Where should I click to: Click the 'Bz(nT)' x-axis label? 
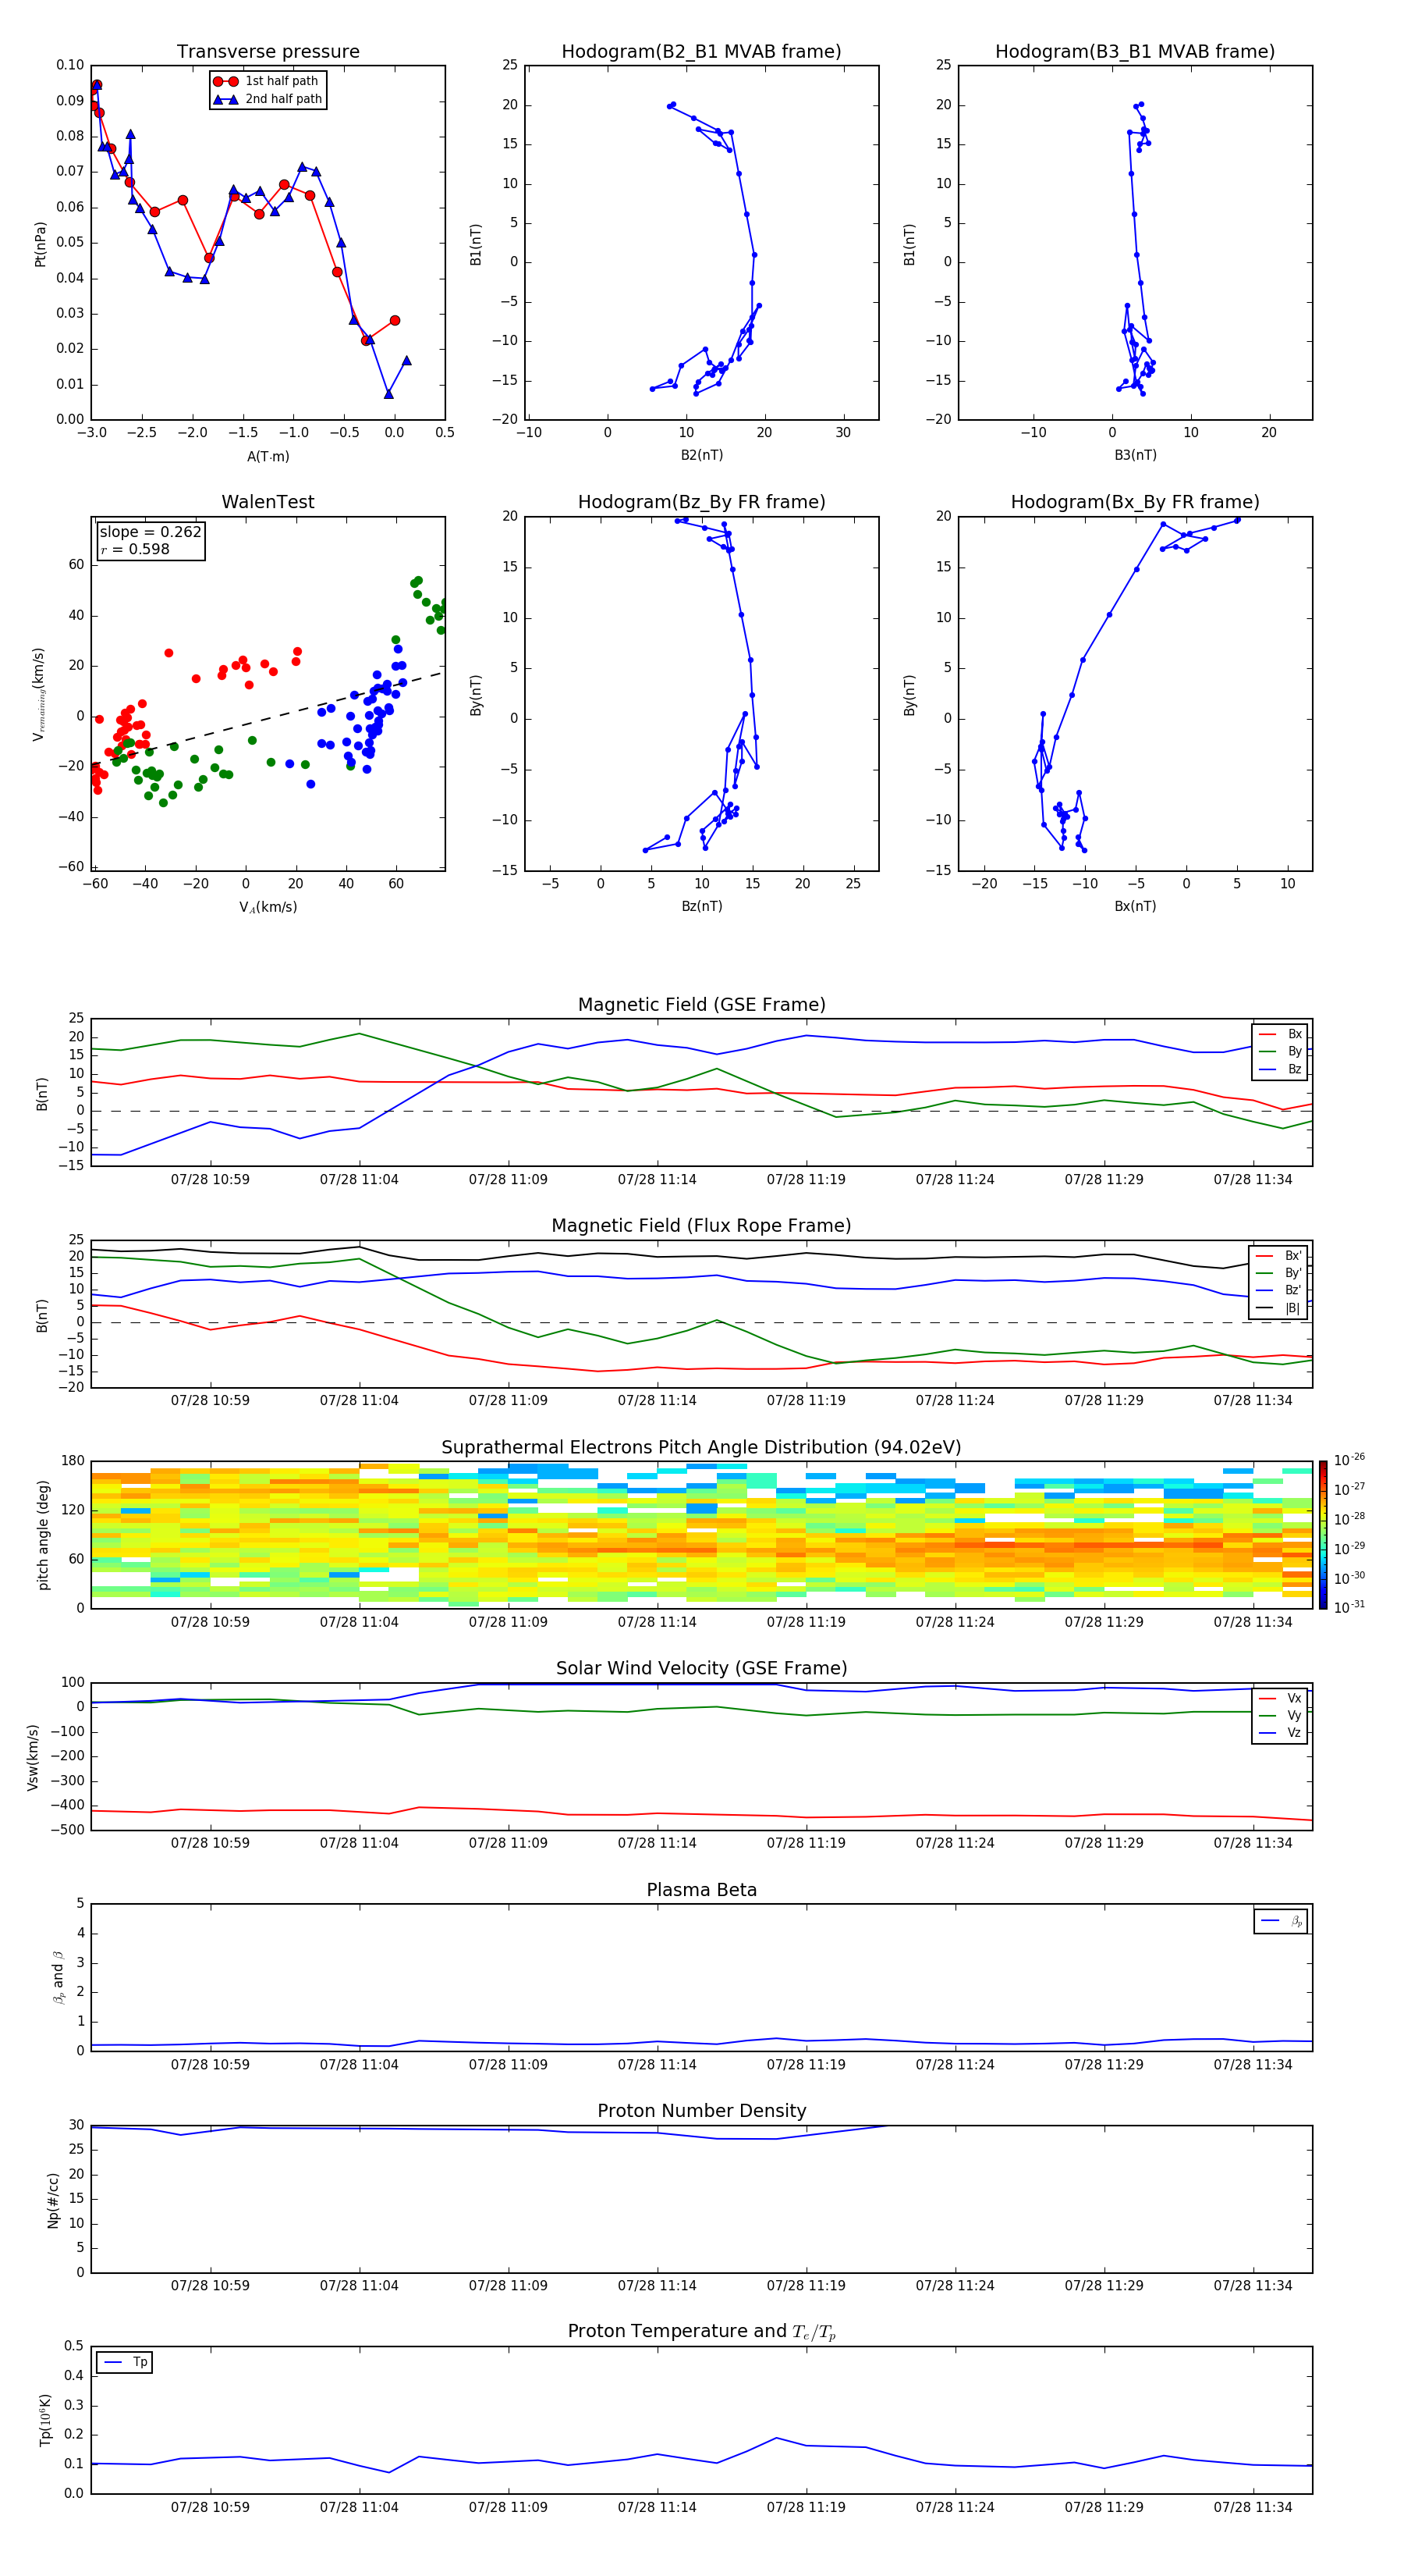pos(701,906)
